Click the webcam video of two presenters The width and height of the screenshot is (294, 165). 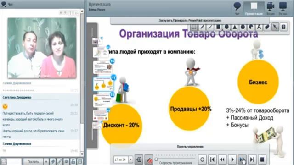(x=42, y=48)
